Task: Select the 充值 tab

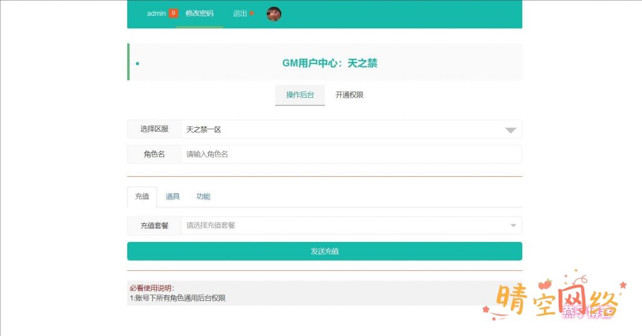Action: click(142, 197)
